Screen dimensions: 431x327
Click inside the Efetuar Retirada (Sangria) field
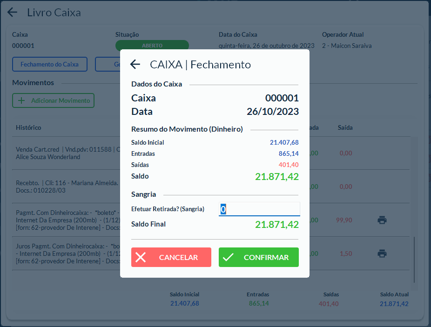click(259, 209)
